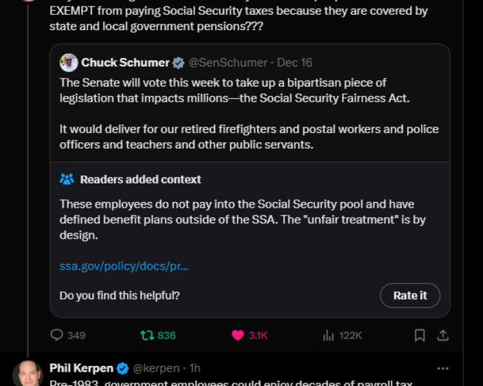Open Phil Kerpen's profile picture
This screenshot has height=386, width=483.
28,374
